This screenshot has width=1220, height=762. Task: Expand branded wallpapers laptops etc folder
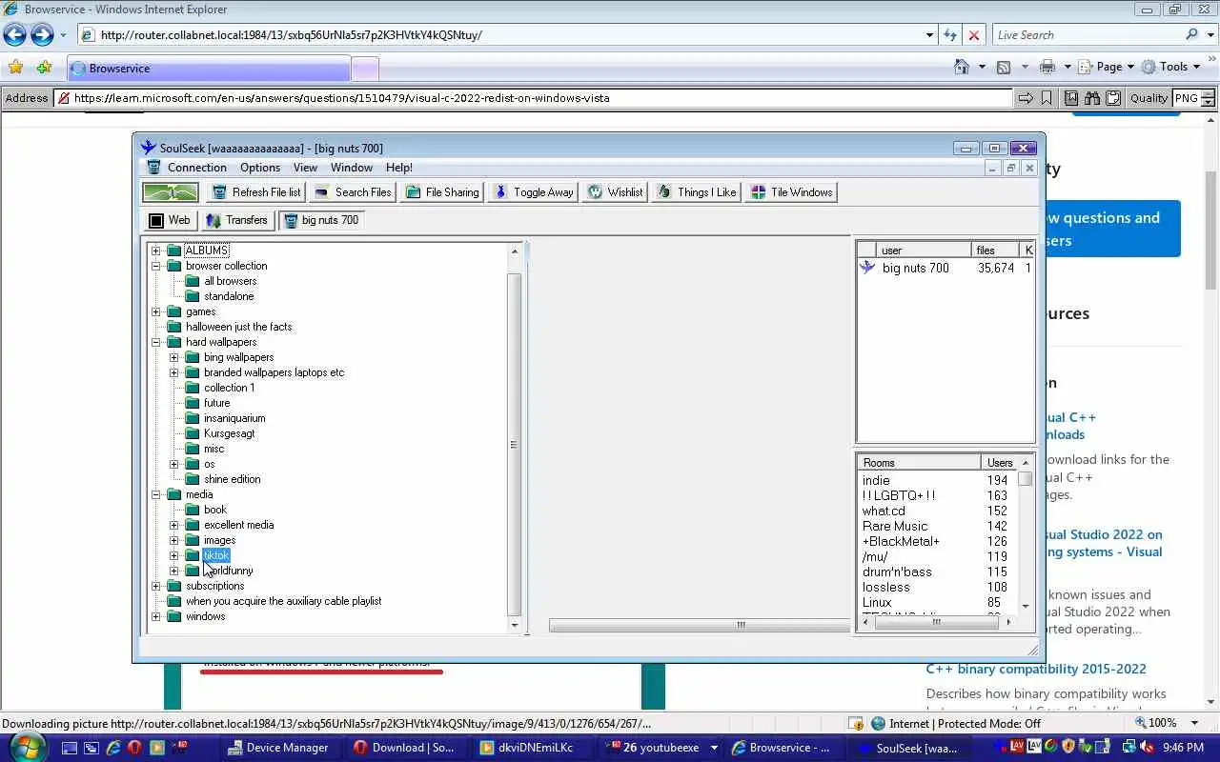174,372
